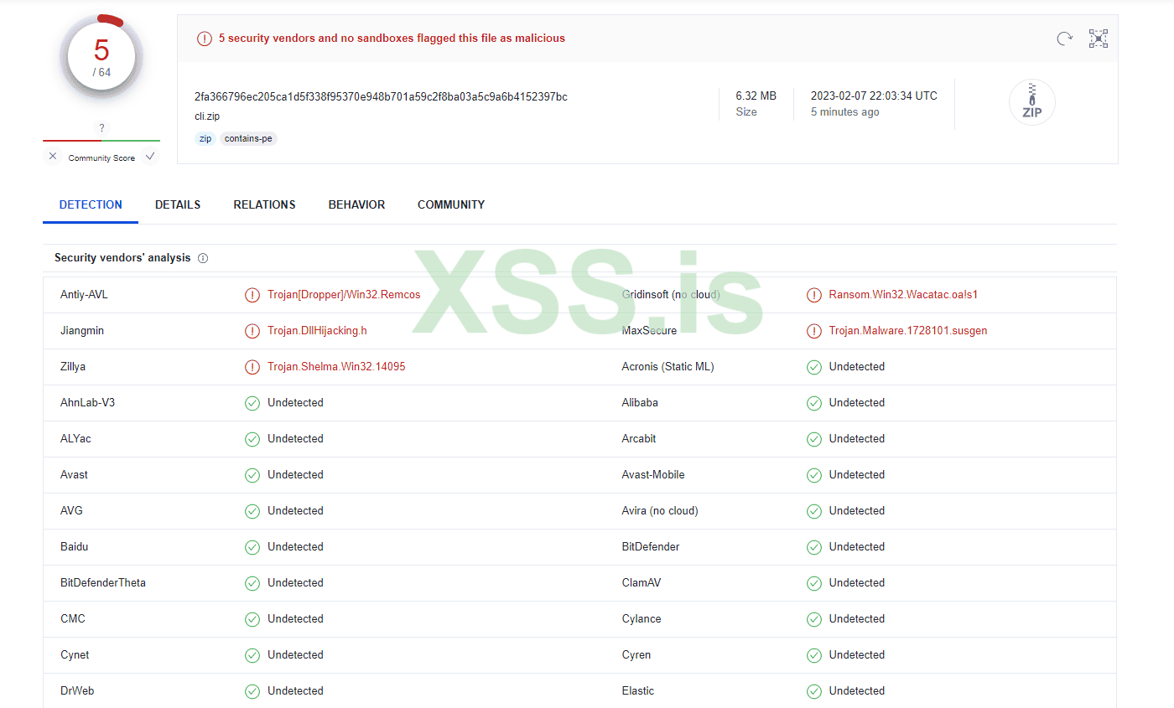
Task: Click the reanalyze file refresh icon
Action: 1064,39
